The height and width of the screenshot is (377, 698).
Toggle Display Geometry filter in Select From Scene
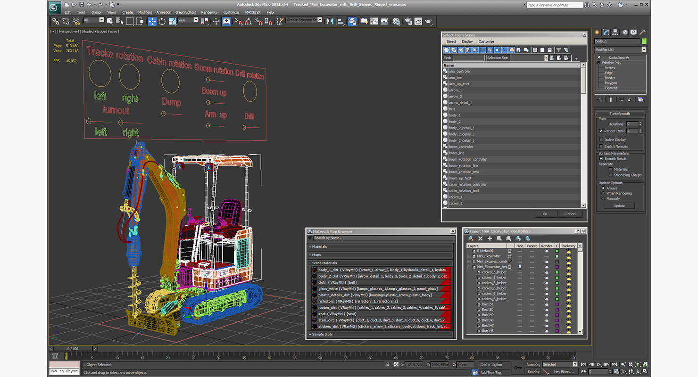[447, 49]
